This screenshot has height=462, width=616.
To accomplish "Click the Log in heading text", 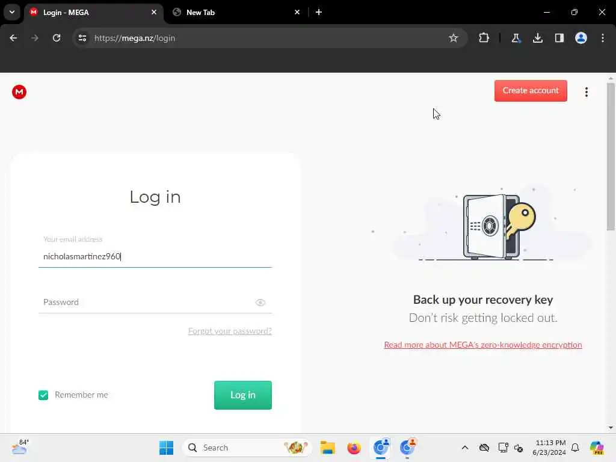I will (155, 197).
